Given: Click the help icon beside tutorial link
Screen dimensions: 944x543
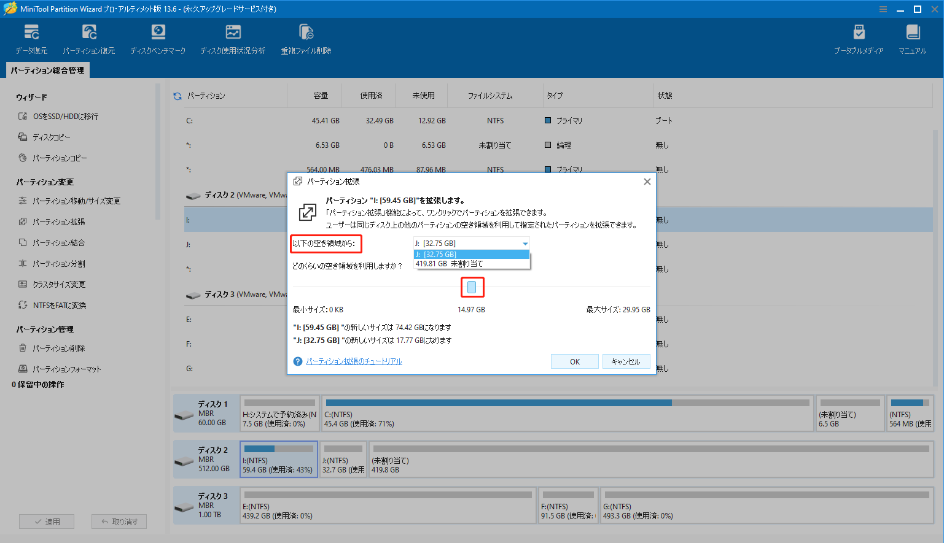Looking at the screenshot, I should pos(298,361).
